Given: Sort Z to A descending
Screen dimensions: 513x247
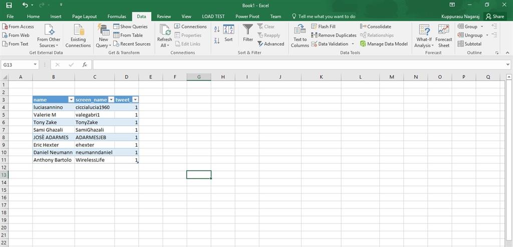Looking at the screenshot, I should 216,41.
